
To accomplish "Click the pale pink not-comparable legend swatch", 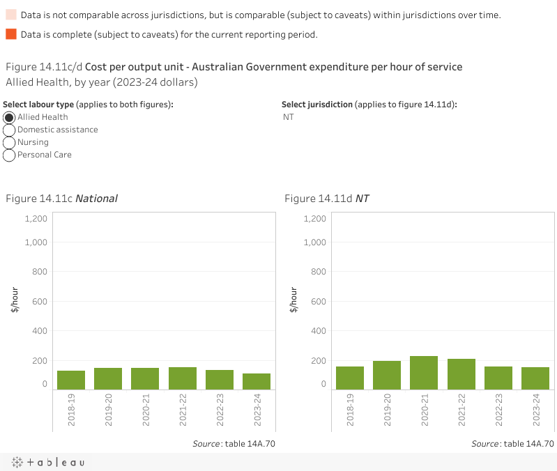I will (x=10, y=15).
